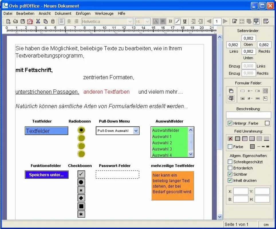The width and height of the screenshot is (276, 229).
Task: Click the save diskette toolbar icon
Action: pos(23,21)
